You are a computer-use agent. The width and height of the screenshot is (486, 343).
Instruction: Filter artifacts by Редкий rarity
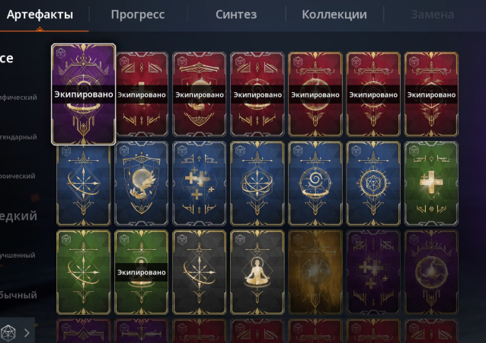click(18, 216)
